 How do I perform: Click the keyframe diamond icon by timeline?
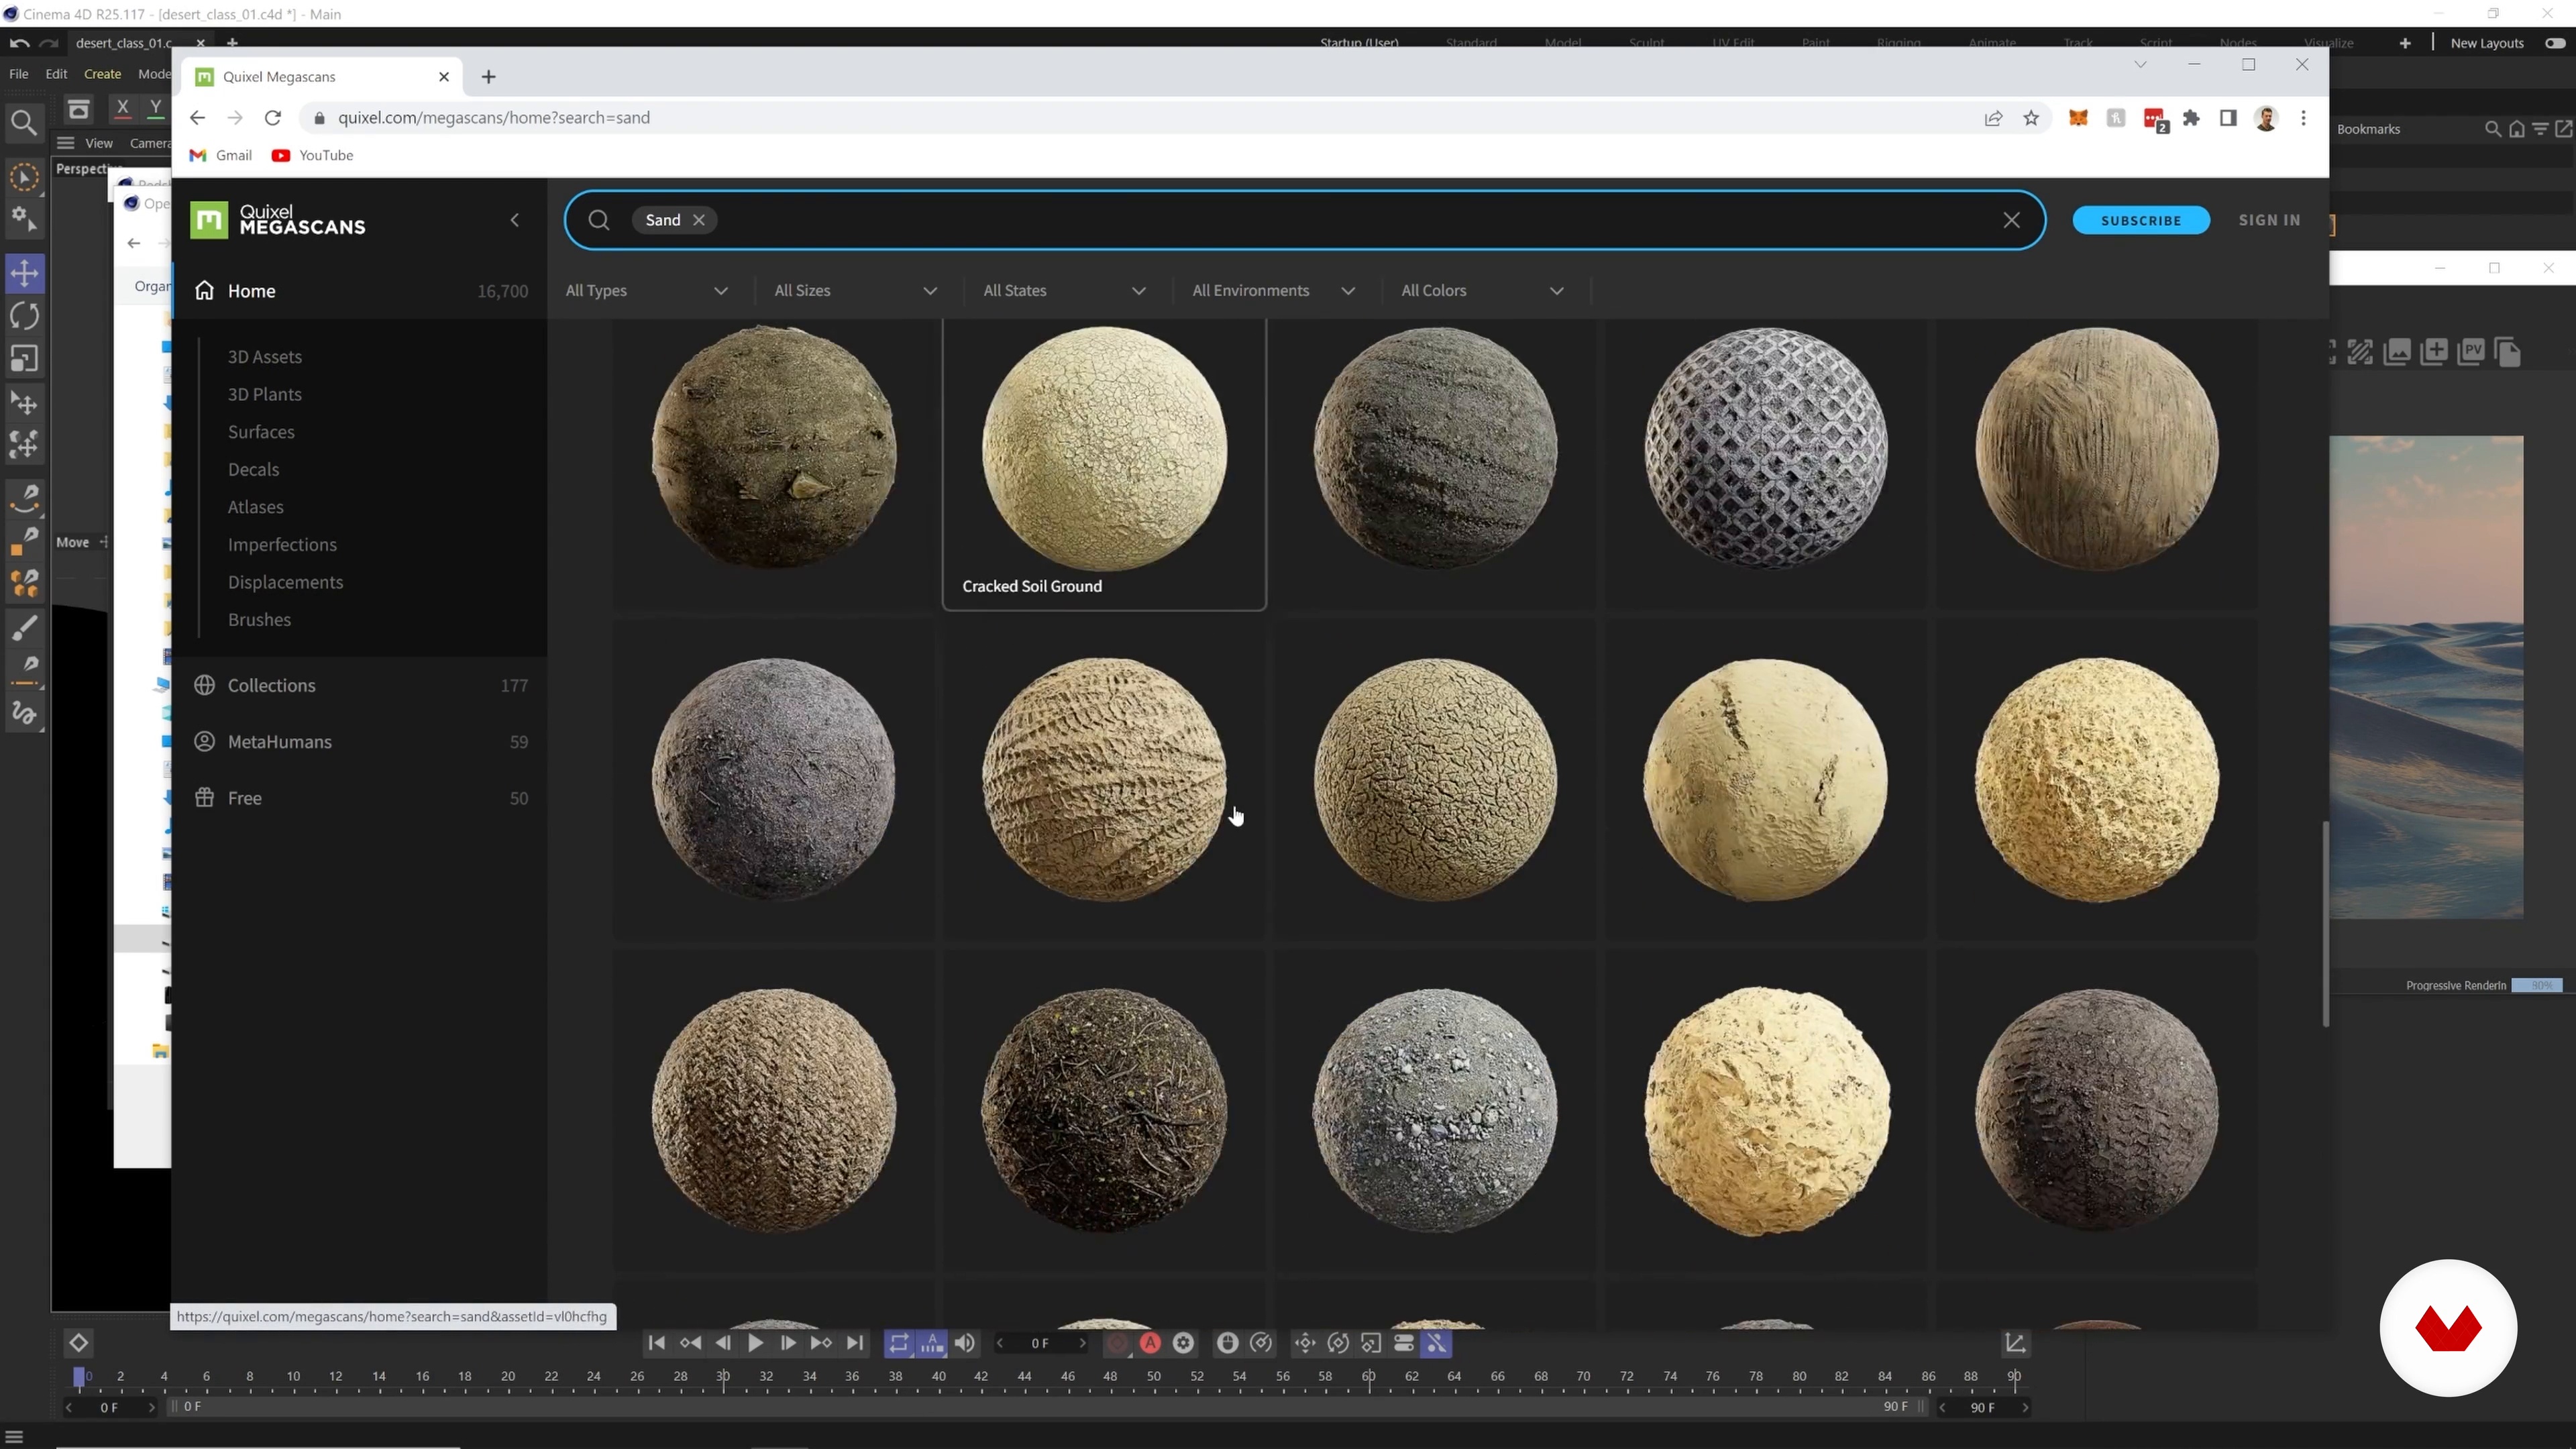point(78,1343)
